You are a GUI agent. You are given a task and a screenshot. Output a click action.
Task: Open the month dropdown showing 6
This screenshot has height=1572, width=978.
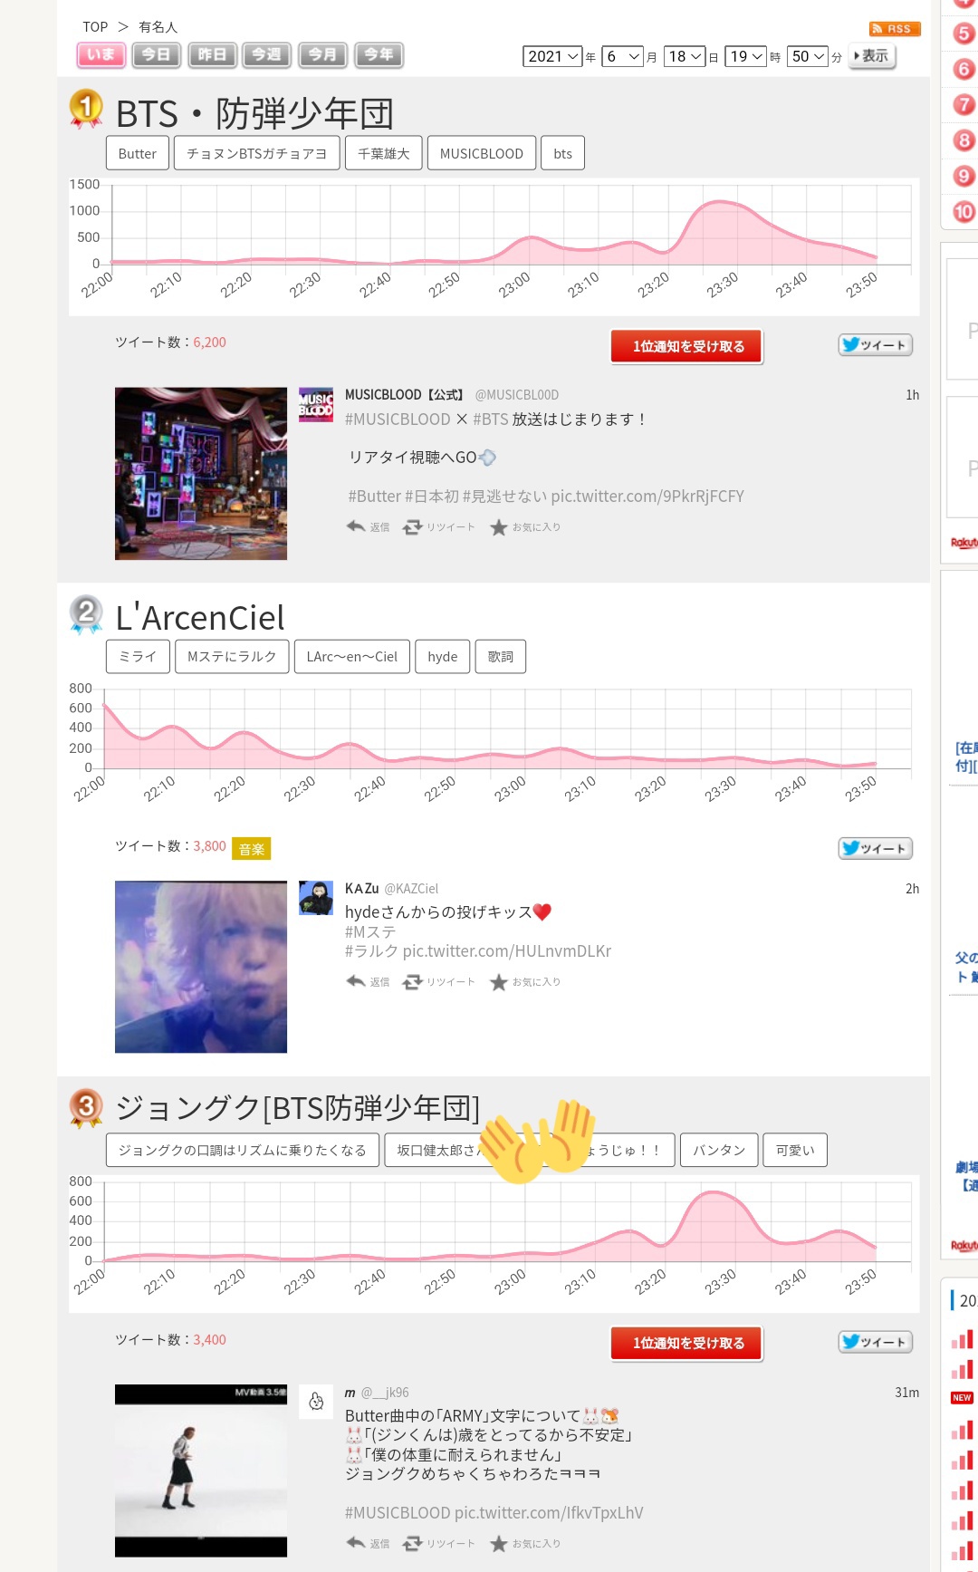pyautogui.click(x=622, y=56)
